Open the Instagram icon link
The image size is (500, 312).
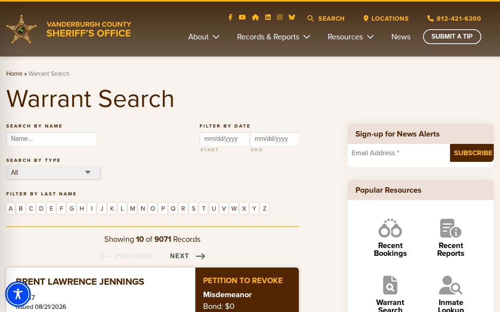coord(280,17)
